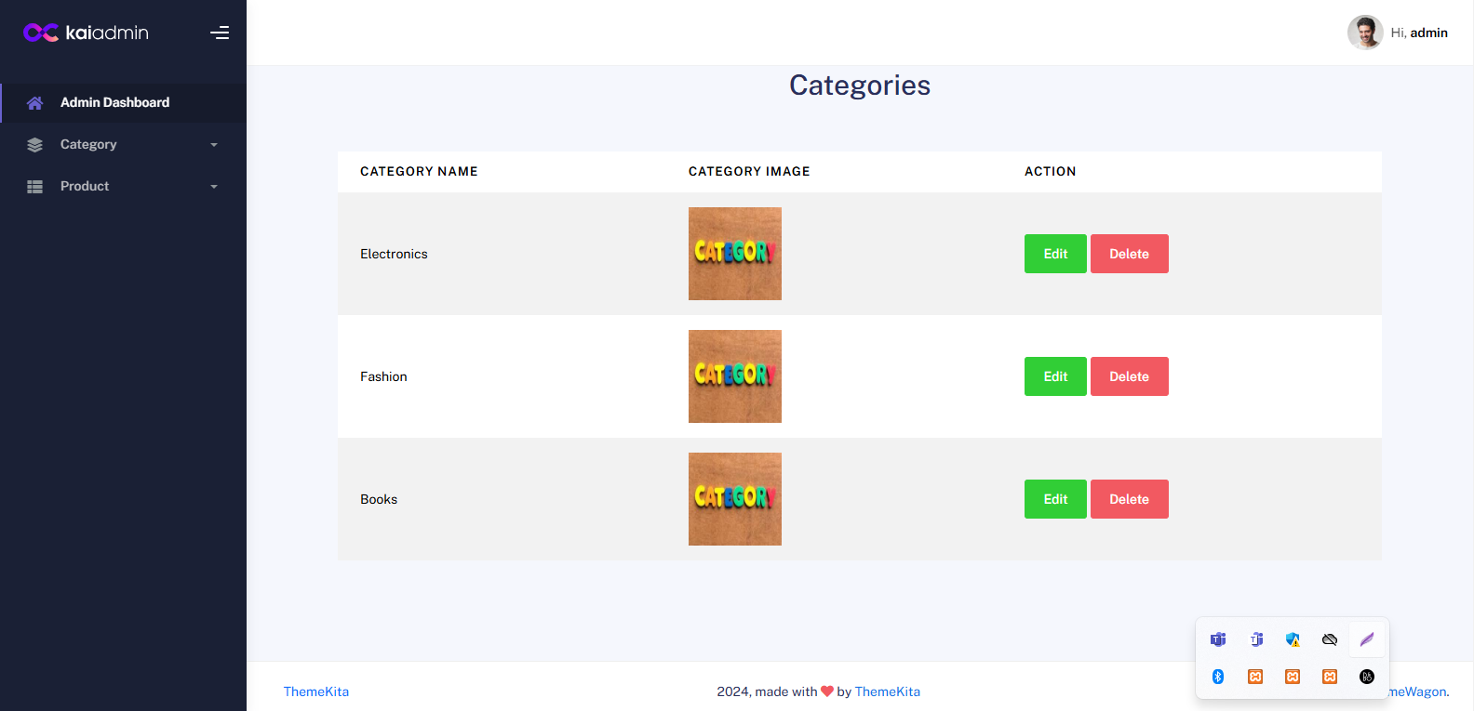The width and height of the screenshot is (1474, 711).
Task: Select Admin Dashboard in the sidebar
Action: point(114,102)
